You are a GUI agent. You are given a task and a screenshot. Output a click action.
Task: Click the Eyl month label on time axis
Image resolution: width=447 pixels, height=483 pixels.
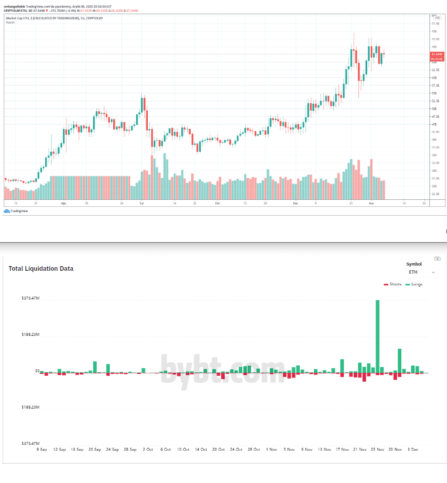[141, 203]
